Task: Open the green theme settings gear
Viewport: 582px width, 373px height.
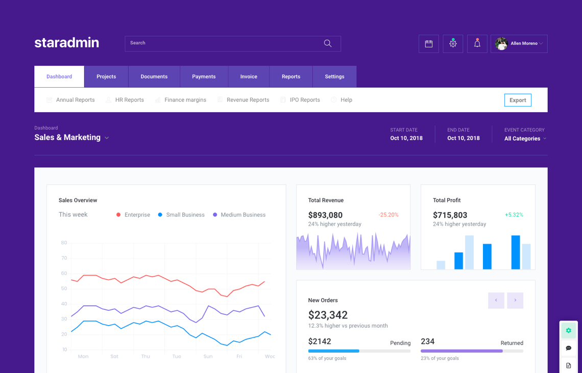Action: (x=568, y=331)
